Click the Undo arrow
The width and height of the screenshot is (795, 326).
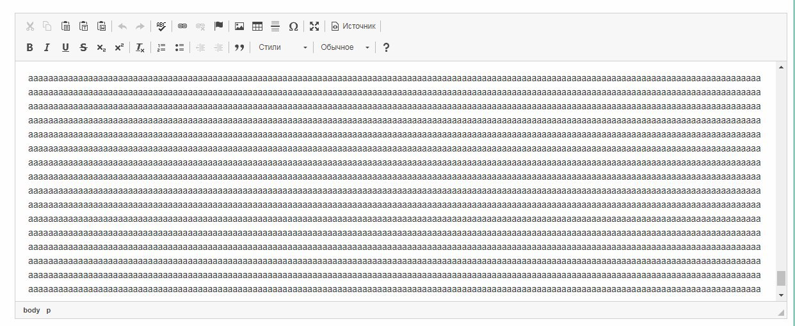pyautogui.click(x=122, y=26)
